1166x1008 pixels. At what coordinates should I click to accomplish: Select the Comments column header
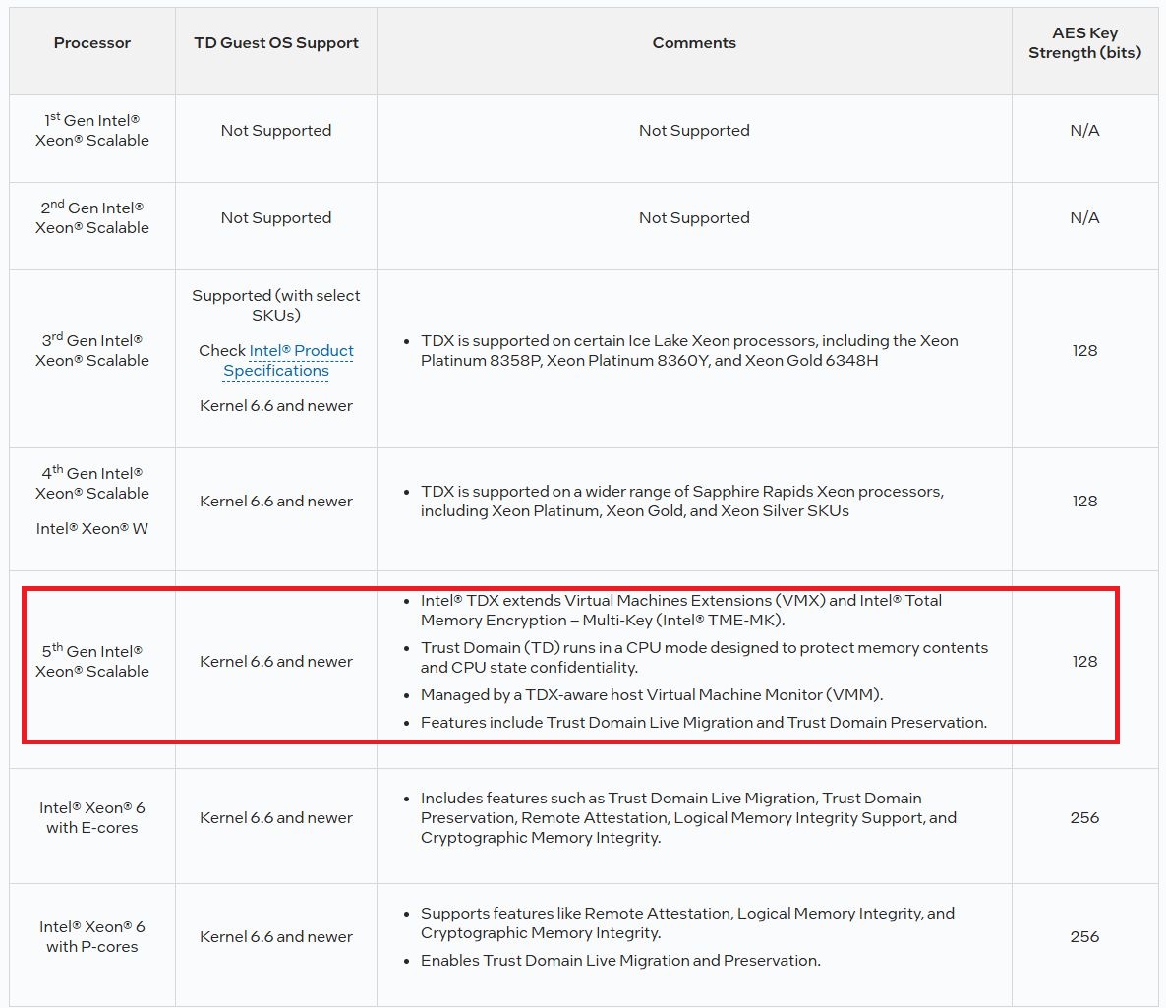pyautogui.click(x=694, y=43)
